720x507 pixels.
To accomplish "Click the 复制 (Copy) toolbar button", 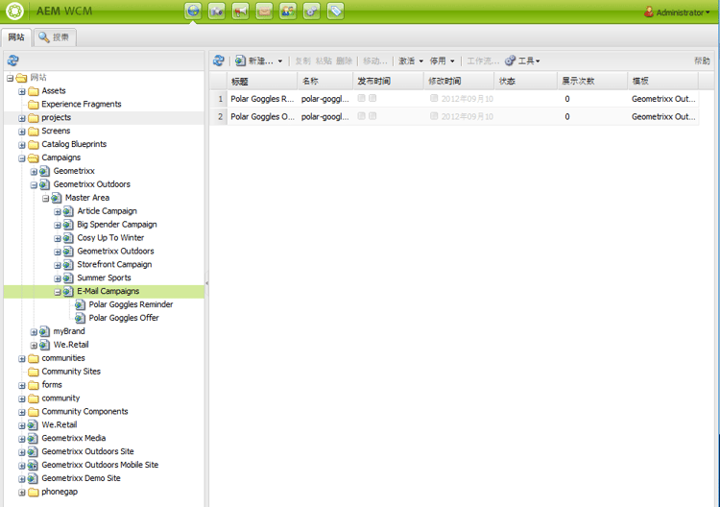I will (x=303, y=61).
